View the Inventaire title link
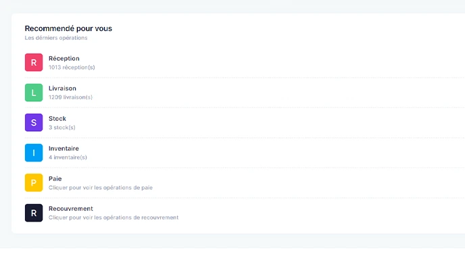 [64, 149]
